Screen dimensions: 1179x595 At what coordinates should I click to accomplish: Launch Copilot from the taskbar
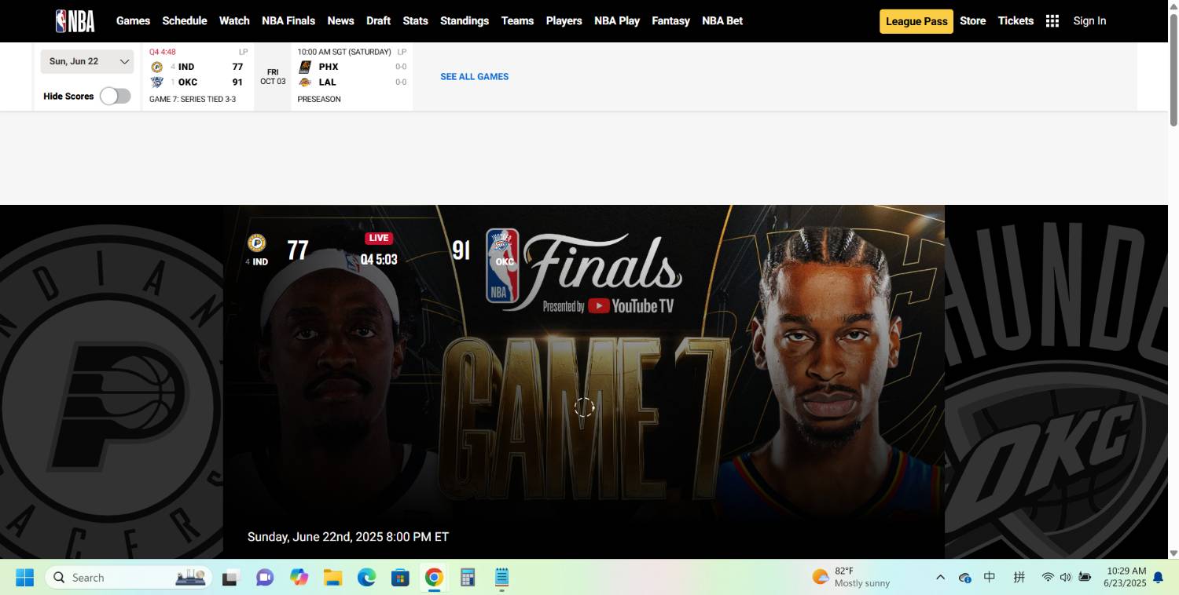[x=299, y=578]
